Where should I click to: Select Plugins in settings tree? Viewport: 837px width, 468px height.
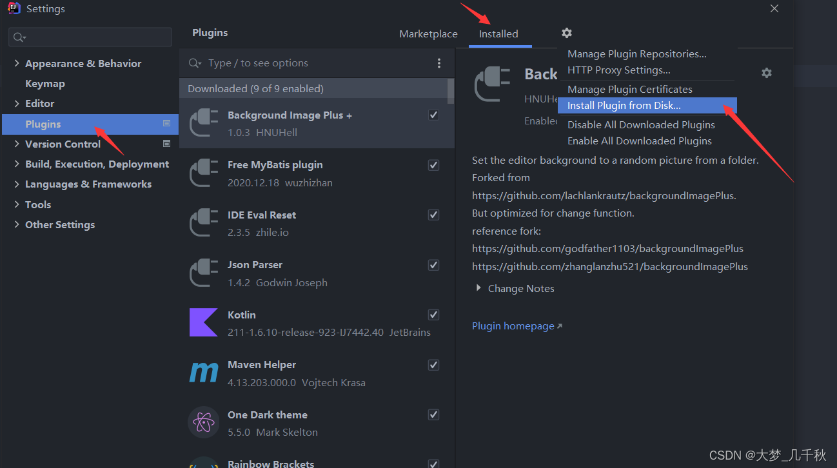pyautogui.click(x=90, y=124)
